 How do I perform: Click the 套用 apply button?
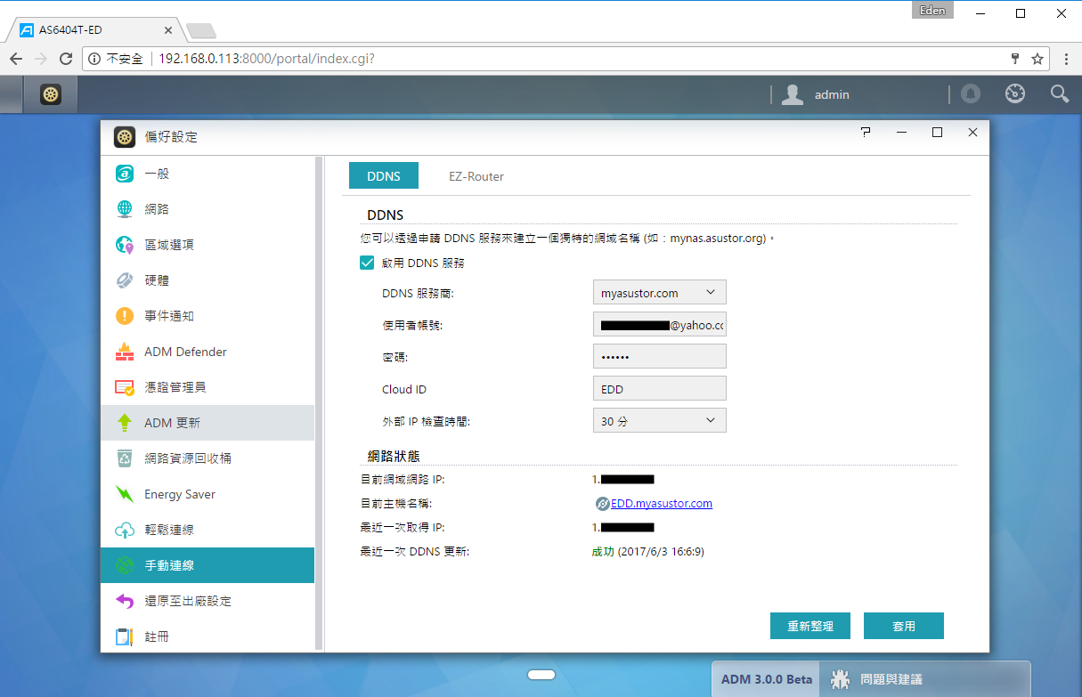904,626
